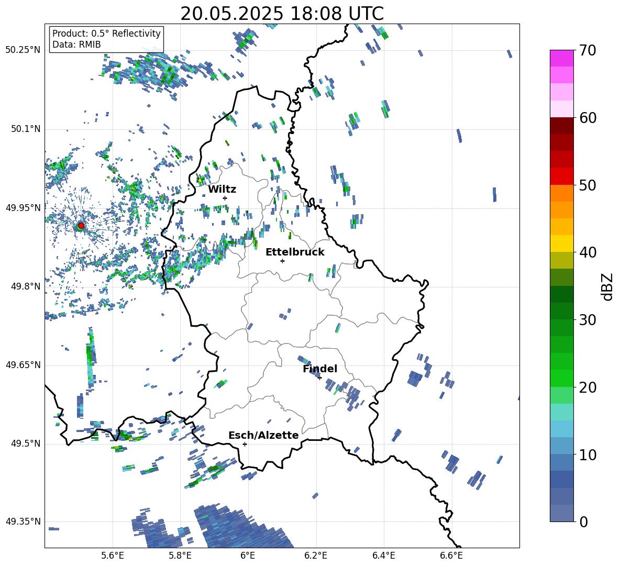The height and width of the screenshot is (566, 620).
Task: Click the colorbar tick label 30
Action: coord(588,320)
